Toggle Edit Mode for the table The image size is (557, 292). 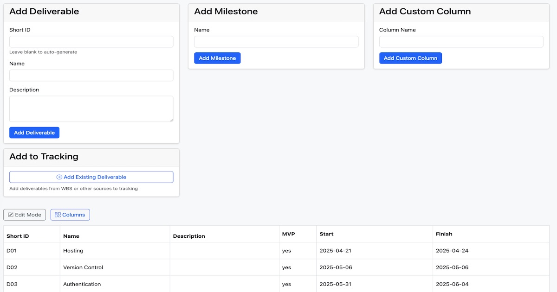[x=25, y=215]
